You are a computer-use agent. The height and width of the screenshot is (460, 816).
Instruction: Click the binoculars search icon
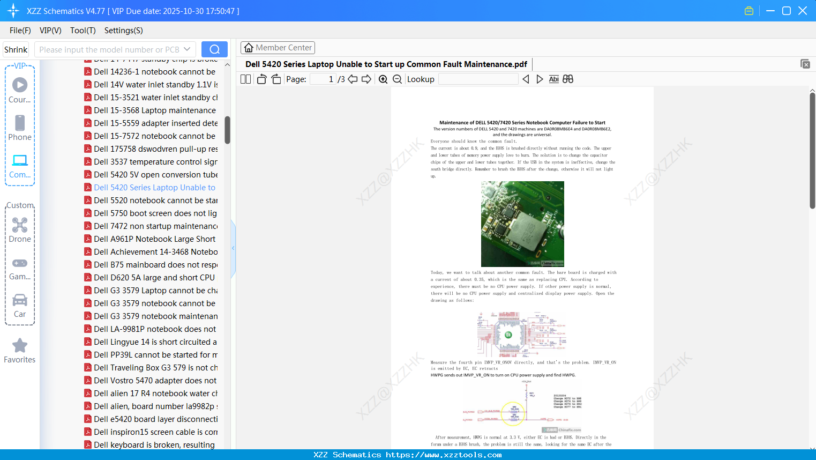click(568, 79)
